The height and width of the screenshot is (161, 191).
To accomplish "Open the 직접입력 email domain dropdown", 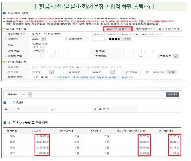I will point(175,56).
